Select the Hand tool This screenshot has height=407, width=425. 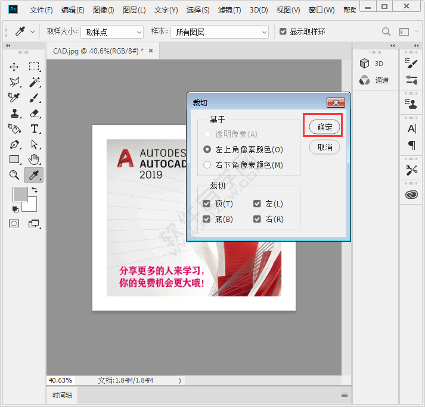(34, 159)
